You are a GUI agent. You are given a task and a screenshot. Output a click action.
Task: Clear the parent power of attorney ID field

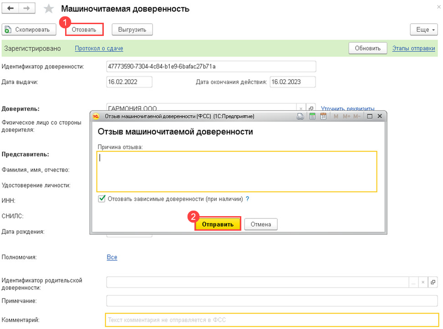(423, 282)
